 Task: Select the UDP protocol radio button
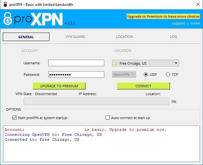tap(146, 75)
